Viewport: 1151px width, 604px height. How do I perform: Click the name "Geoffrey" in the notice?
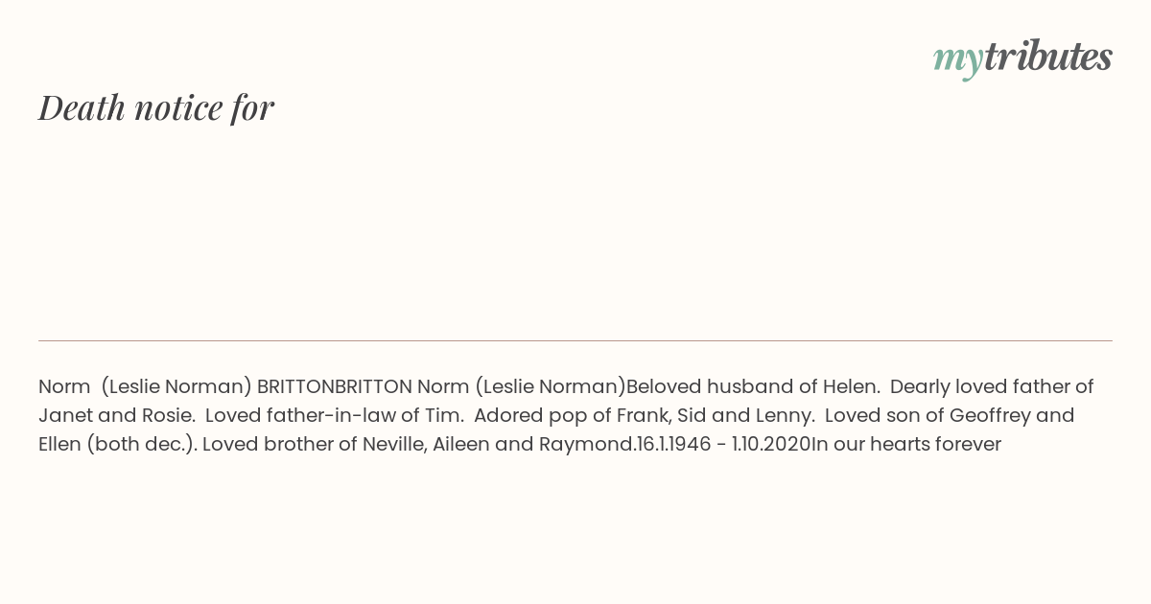click(992, 415)
